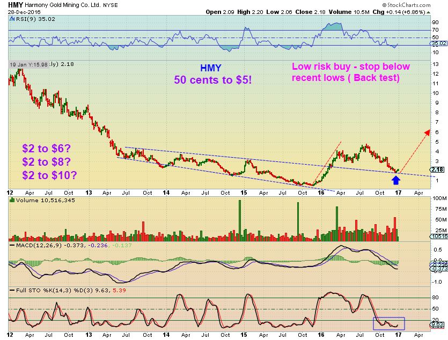Click the '$2 to $8?' annotation text
The width and height of the screenshot is (448, 340).
[x=46, y=162]
